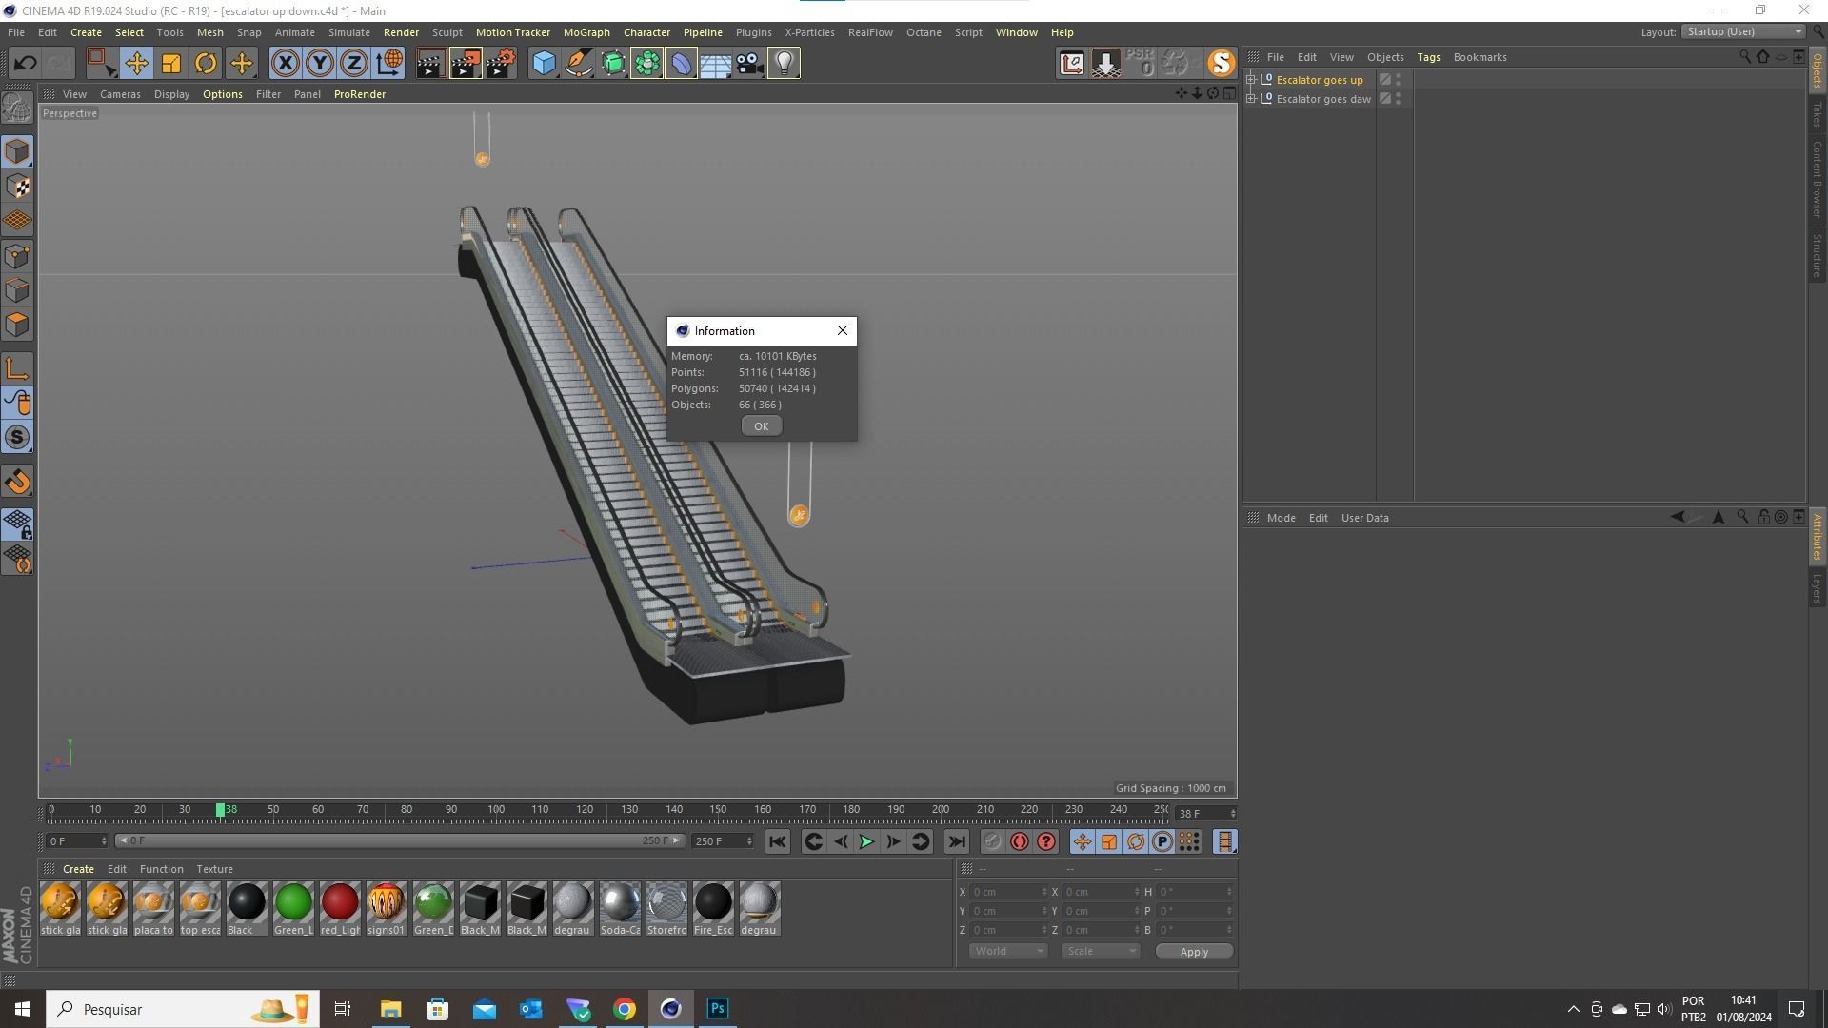The image size is (1828, 1028).
Task: Open Material Manager Create menu
Action: 78,869
